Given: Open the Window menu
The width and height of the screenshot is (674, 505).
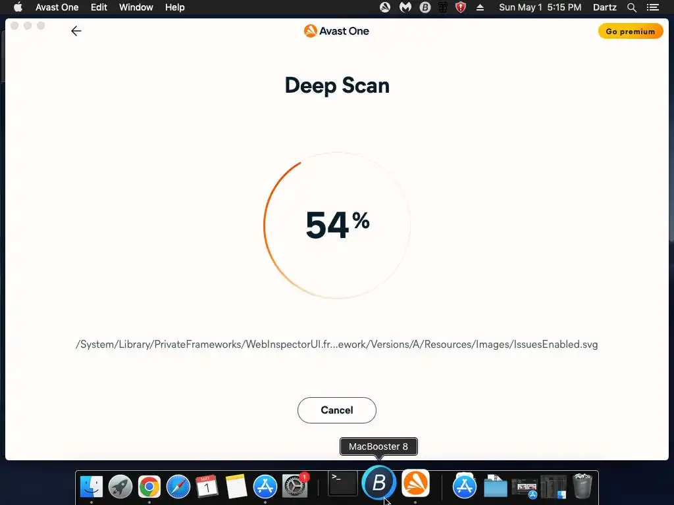Looking at the screenshot, I should [x=136, y=7].
